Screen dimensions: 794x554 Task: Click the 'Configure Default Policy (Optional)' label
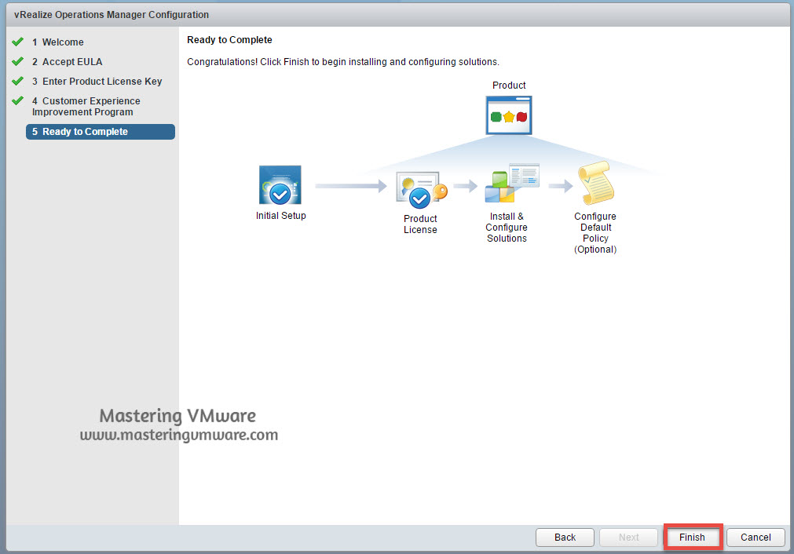(595, 233)
